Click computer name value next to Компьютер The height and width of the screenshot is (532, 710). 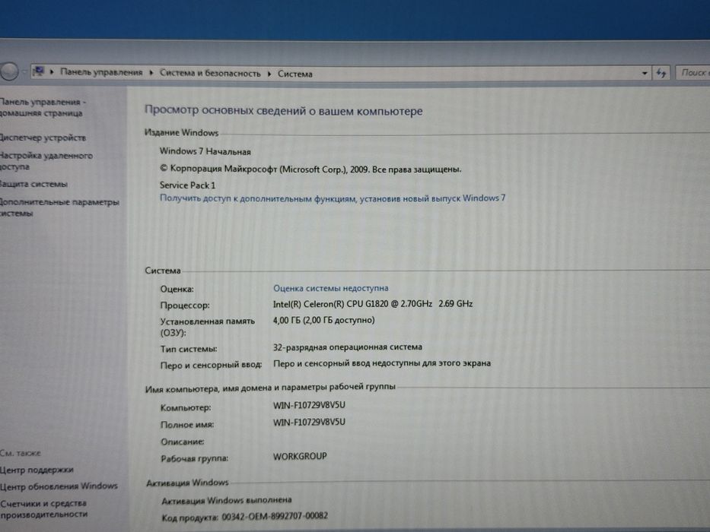[x=309, y=405]
